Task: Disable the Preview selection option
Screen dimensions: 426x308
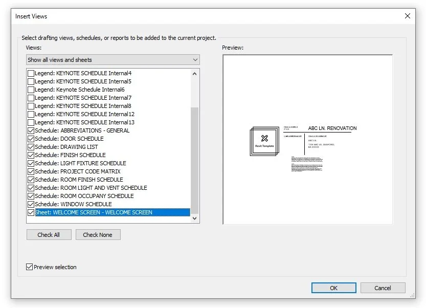Action: (x=29, y=267)
